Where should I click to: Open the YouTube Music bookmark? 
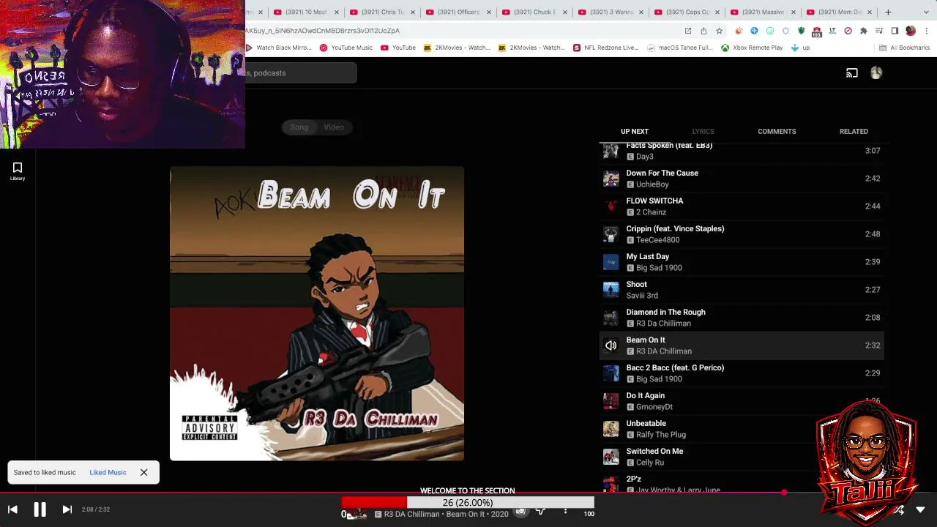pyautogui.click(x=346, y=48)
